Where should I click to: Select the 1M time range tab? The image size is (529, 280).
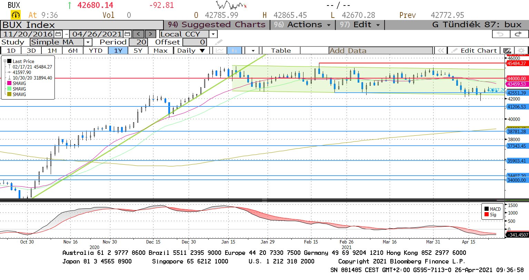pyautogui.click(x=52, y=51)
